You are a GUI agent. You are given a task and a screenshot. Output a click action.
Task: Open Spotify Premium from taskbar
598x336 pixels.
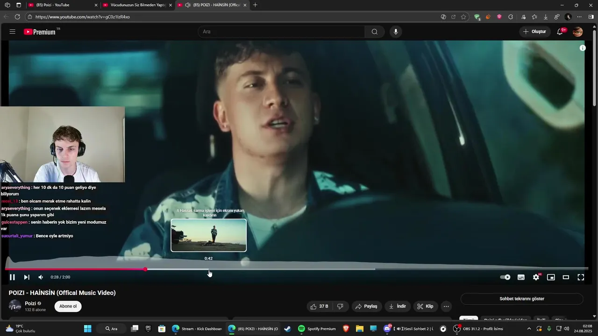coord(317,329)
